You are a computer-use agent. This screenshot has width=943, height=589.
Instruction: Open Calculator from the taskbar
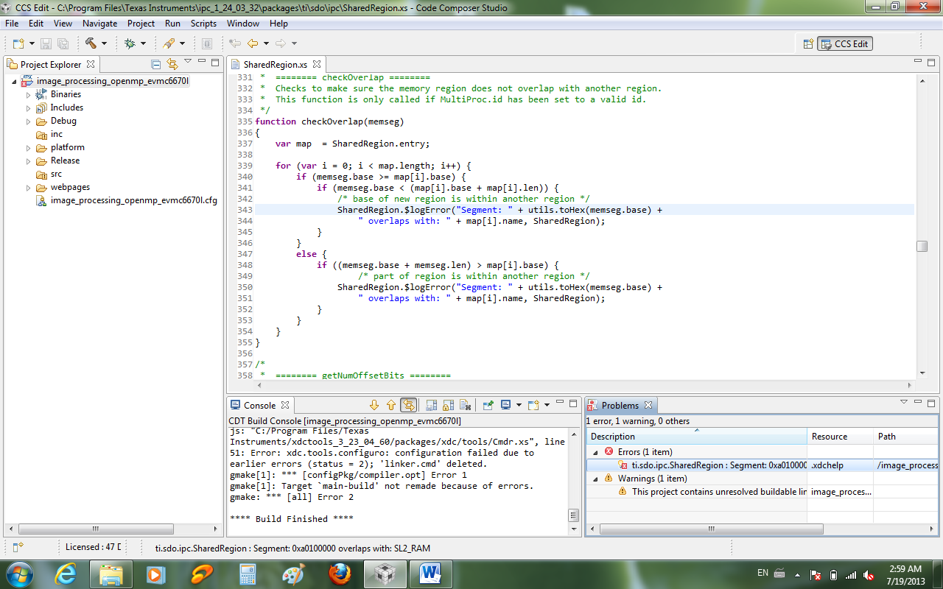click(x=248, y=574)
